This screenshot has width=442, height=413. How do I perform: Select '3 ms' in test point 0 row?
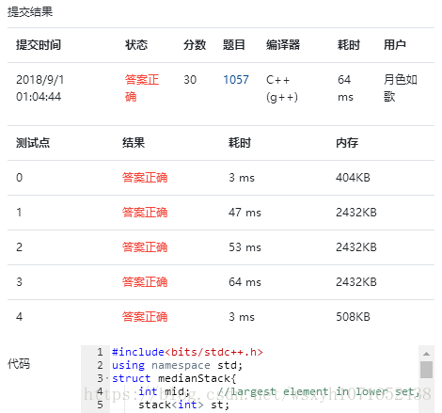tap(242, 178)
